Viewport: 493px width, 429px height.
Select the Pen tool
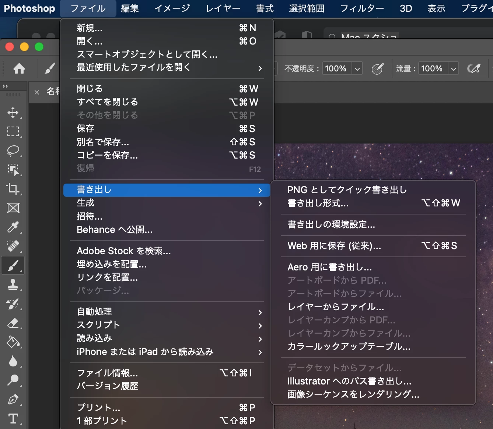click(x=13, y=400)
